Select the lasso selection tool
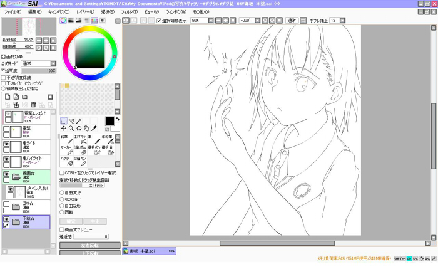Screen dimensions: 438x274 tap(71, 120)
